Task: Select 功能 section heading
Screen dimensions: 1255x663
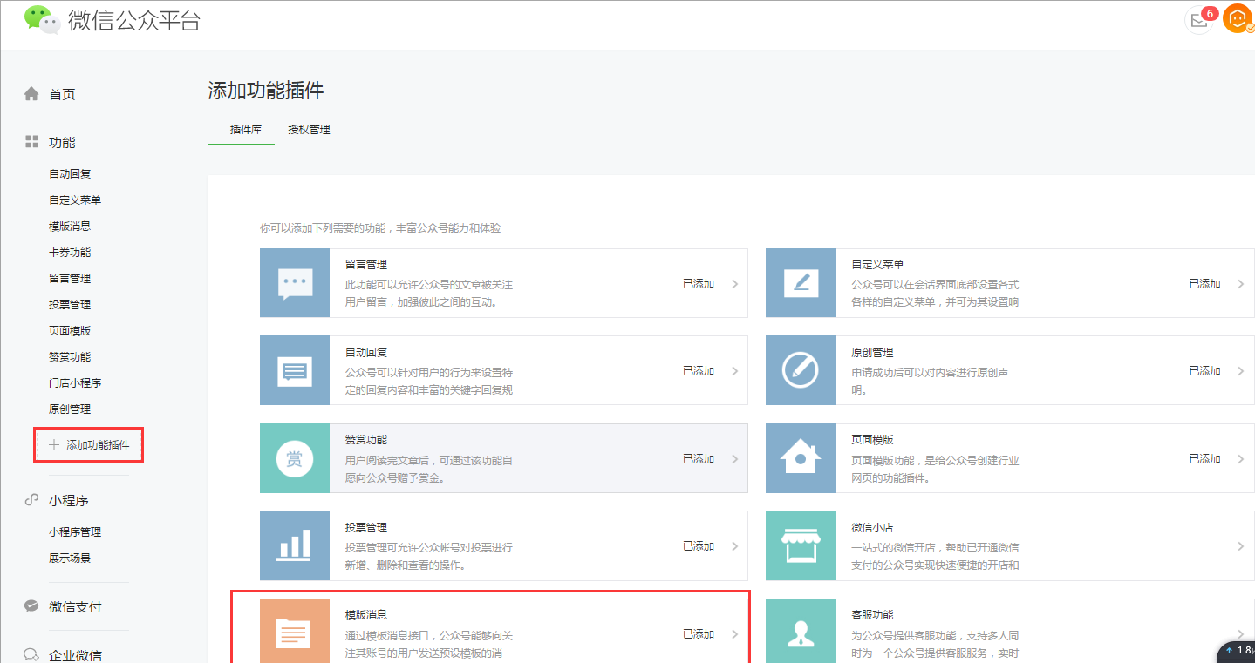Action: pos(62,142)
